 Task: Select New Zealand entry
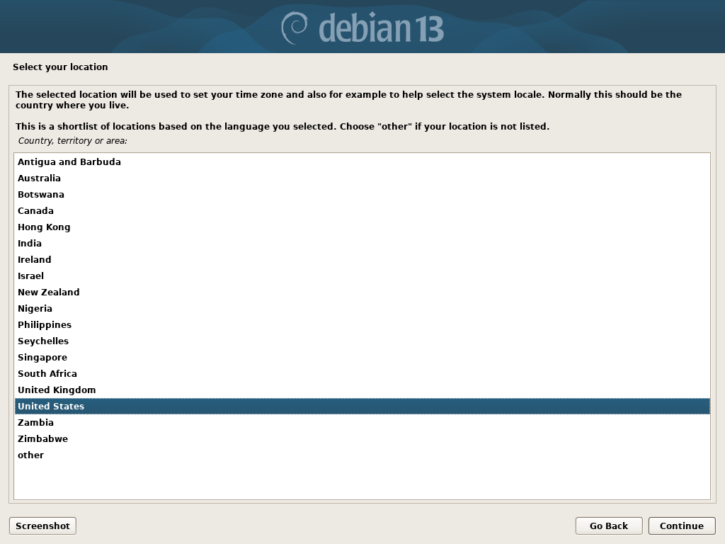coord(362,292)
